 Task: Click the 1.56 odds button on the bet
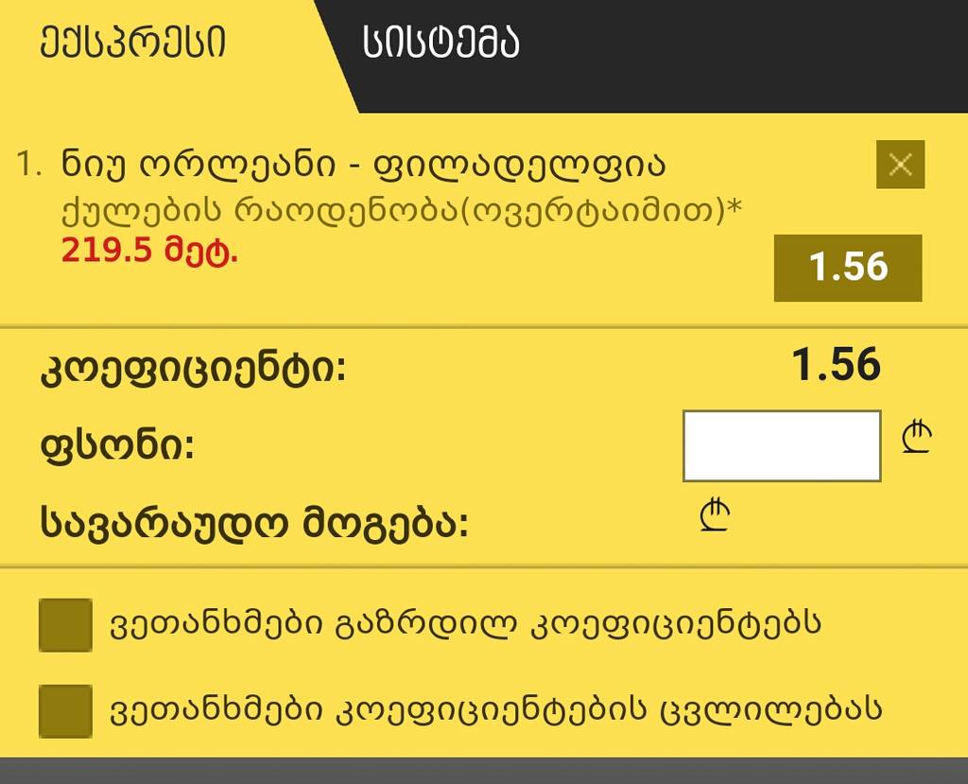click(848, 268)
